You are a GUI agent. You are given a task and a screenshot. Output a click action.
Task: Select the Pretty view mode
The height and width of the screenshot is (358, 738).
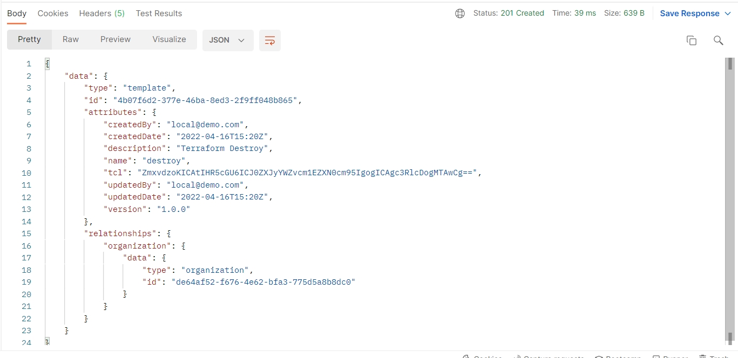click(29, 39)
